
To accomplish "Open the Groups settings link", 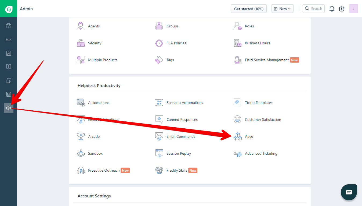I will click(x=172, y=26).
